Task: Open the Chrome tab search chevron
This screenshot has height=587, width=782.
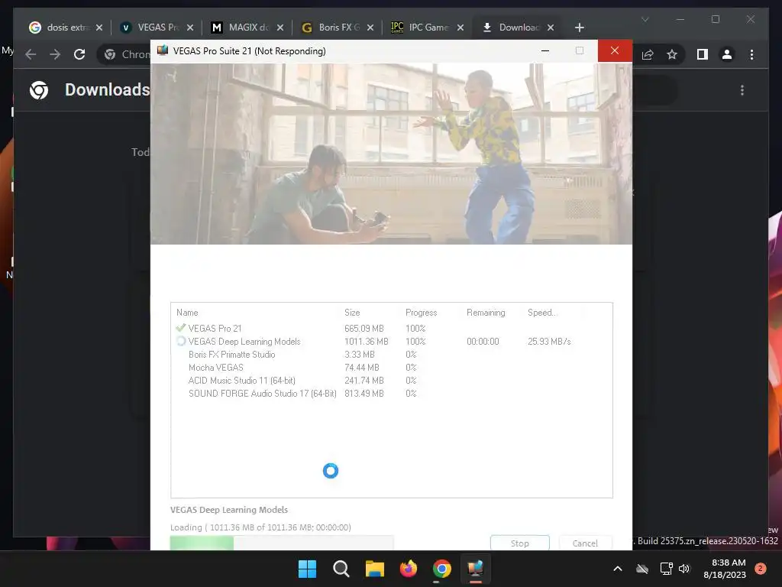Action: [645, 19]
